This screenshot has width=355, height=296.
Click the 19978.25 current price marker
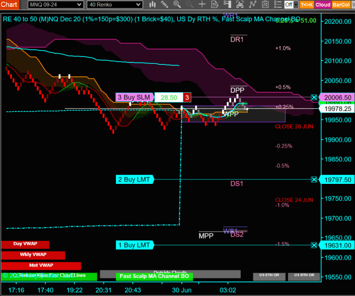[x=337, y=109]
